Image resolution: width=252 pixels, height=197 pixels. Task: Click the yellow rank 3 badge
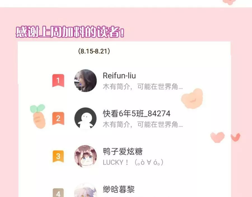coord(58,156)
